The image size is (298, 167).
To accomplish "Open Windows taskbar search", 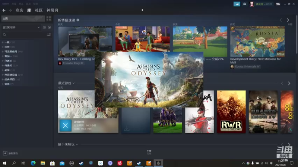I will click(14, 163).
